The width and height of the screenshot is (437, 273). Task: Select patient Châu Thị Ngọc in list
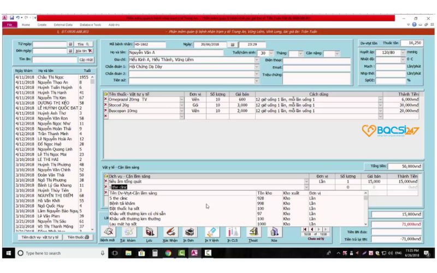coord(52,77)
